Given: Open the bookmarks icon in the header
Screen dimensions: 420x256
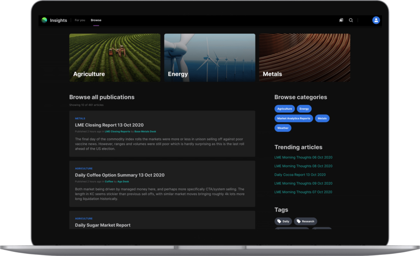Looking at the screenshot, I should tap(341, 20).
